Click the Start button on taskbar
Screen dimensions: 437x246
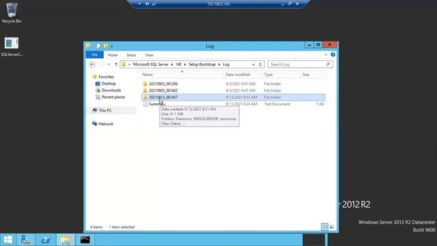click(x=8, y=240)
